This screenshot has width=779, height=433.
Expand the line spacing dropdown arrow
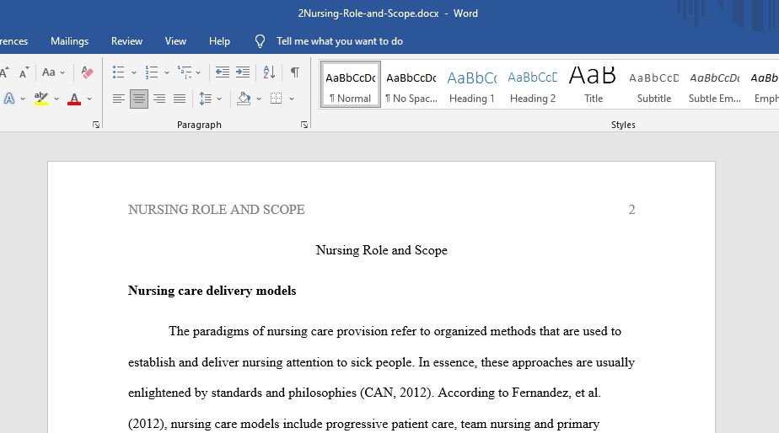[219, 99]
